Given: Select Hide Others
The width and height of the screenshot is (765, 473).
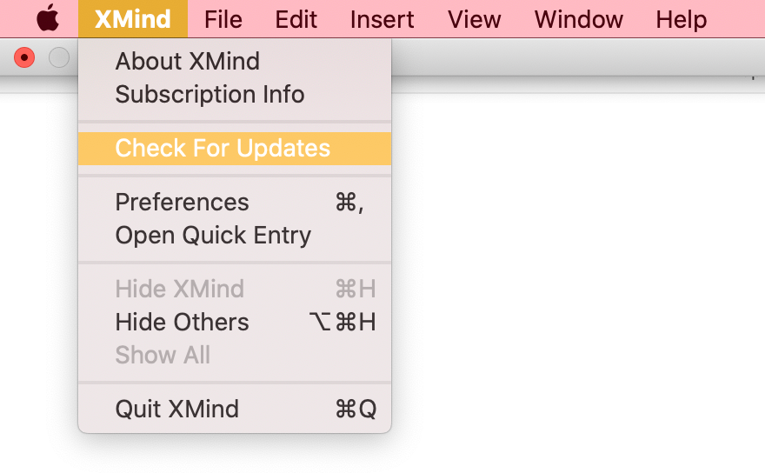Looking at the screenshot, I should pos(235,323).
